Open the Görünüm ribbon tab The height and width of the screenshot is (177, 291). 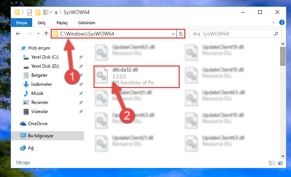point(87,23)
